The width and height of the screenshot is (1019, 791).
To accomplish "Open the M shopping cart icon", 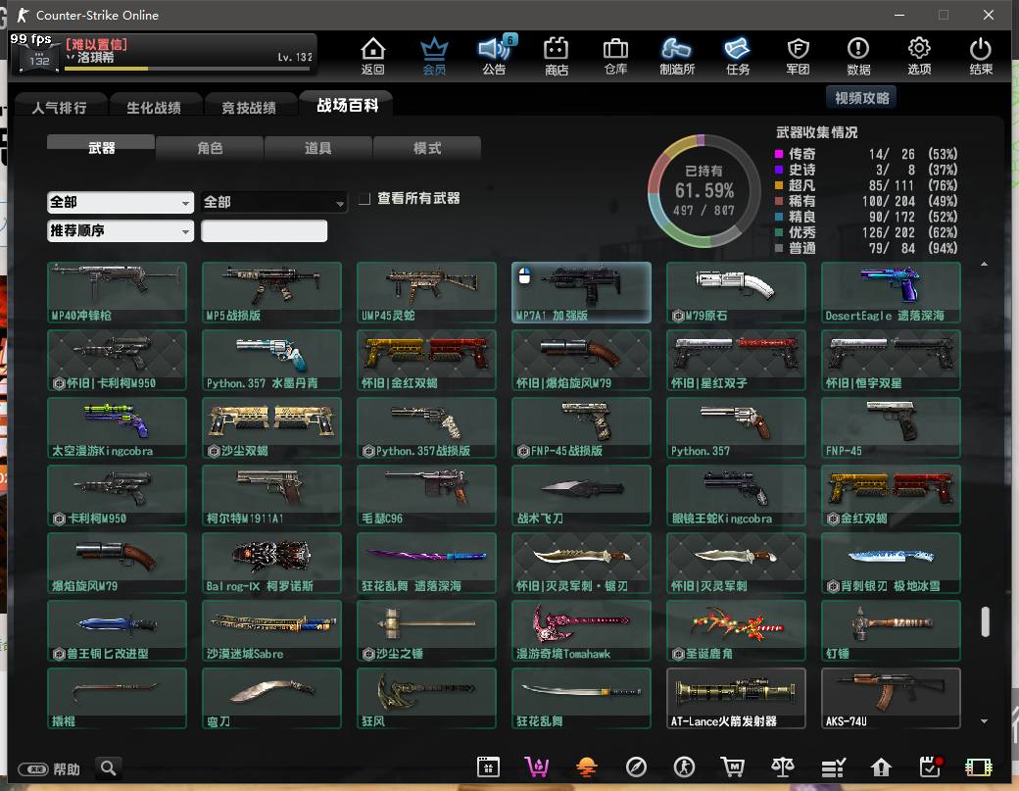I will tap(733, 766).
